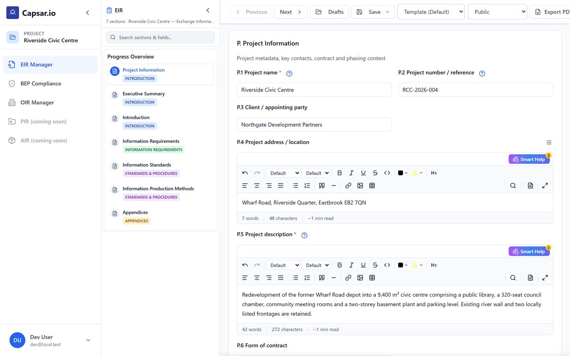
Task: Open first Default style dropdown in P.4 editor
Action: [283, 173]
